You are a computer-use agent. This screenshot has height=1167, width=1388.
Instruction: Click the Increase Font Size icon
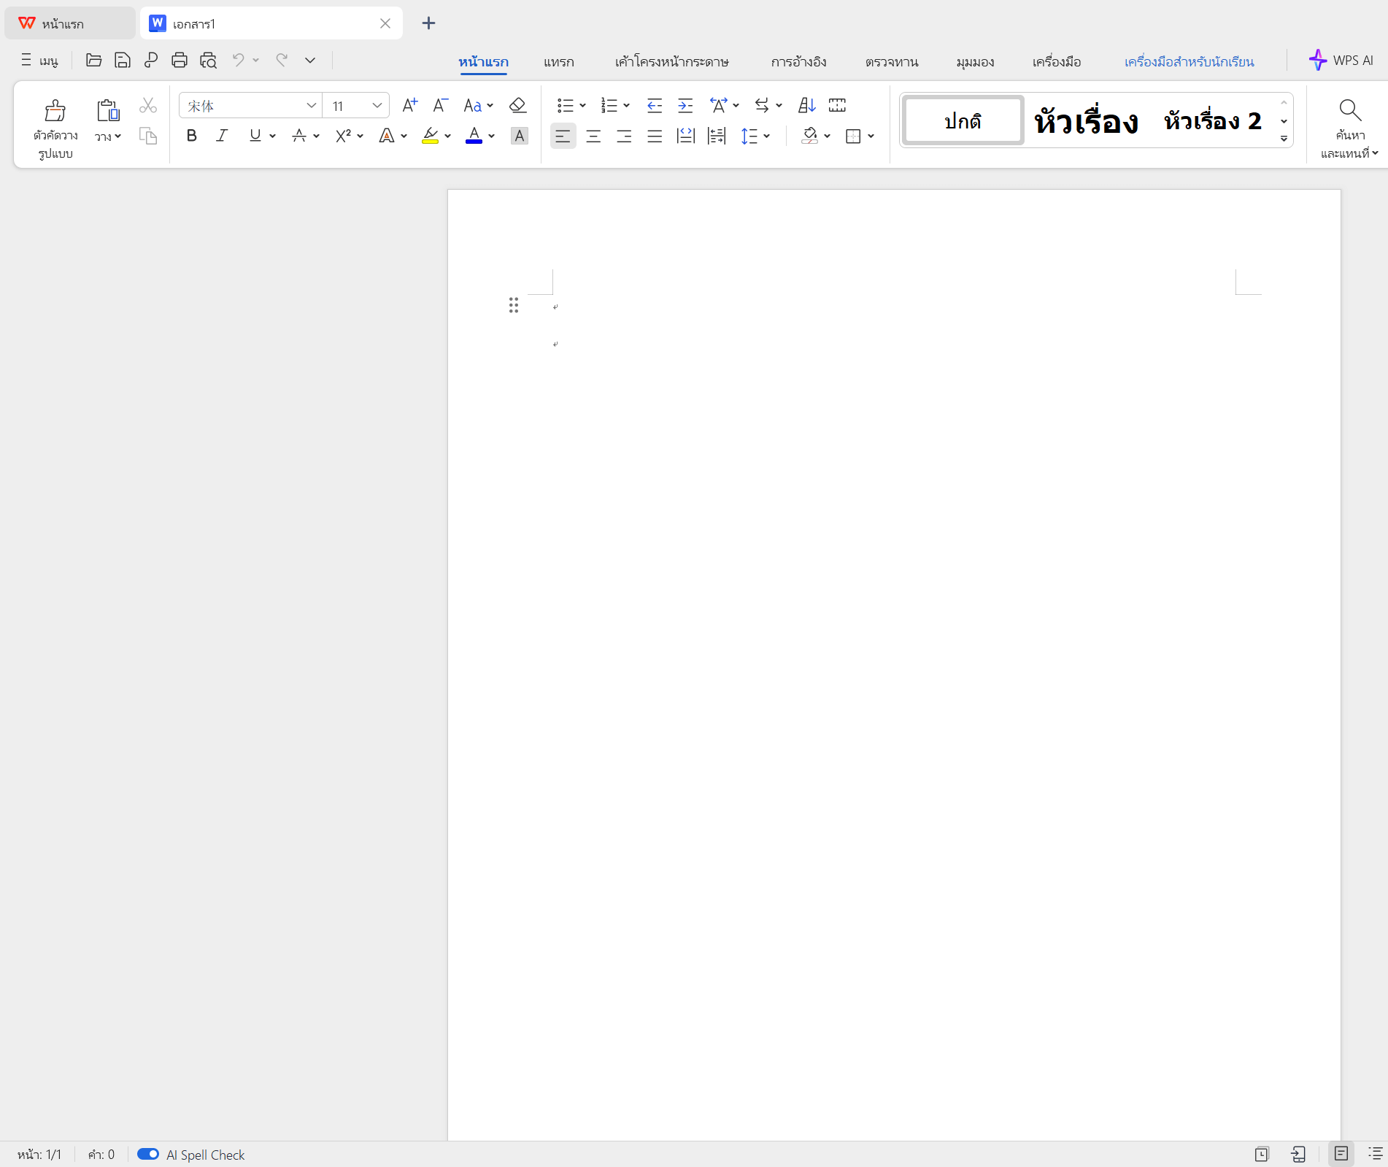[410, 106]
